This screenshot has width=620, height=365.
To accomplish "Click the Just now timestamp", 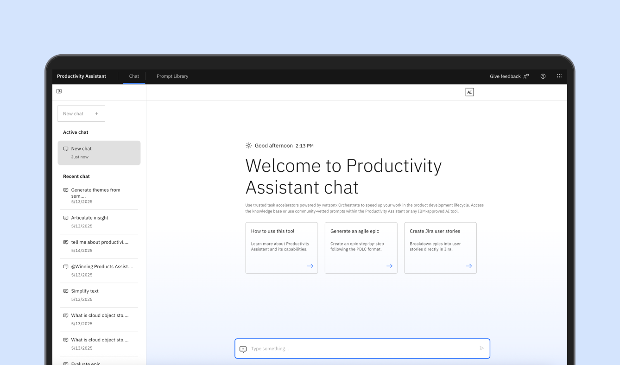I will coord(80,157).
